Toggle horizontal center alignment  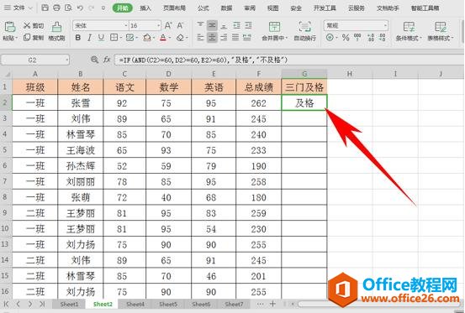212,37
